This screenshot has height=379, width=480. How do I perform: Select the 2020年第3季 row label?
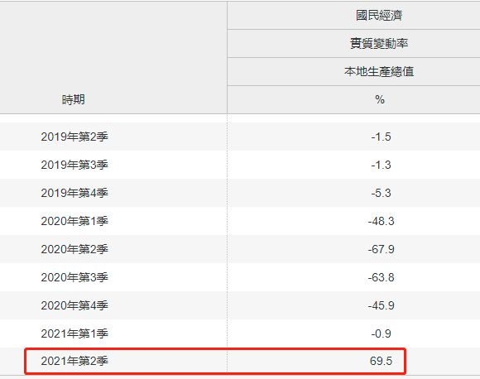[x=74, y=277]
